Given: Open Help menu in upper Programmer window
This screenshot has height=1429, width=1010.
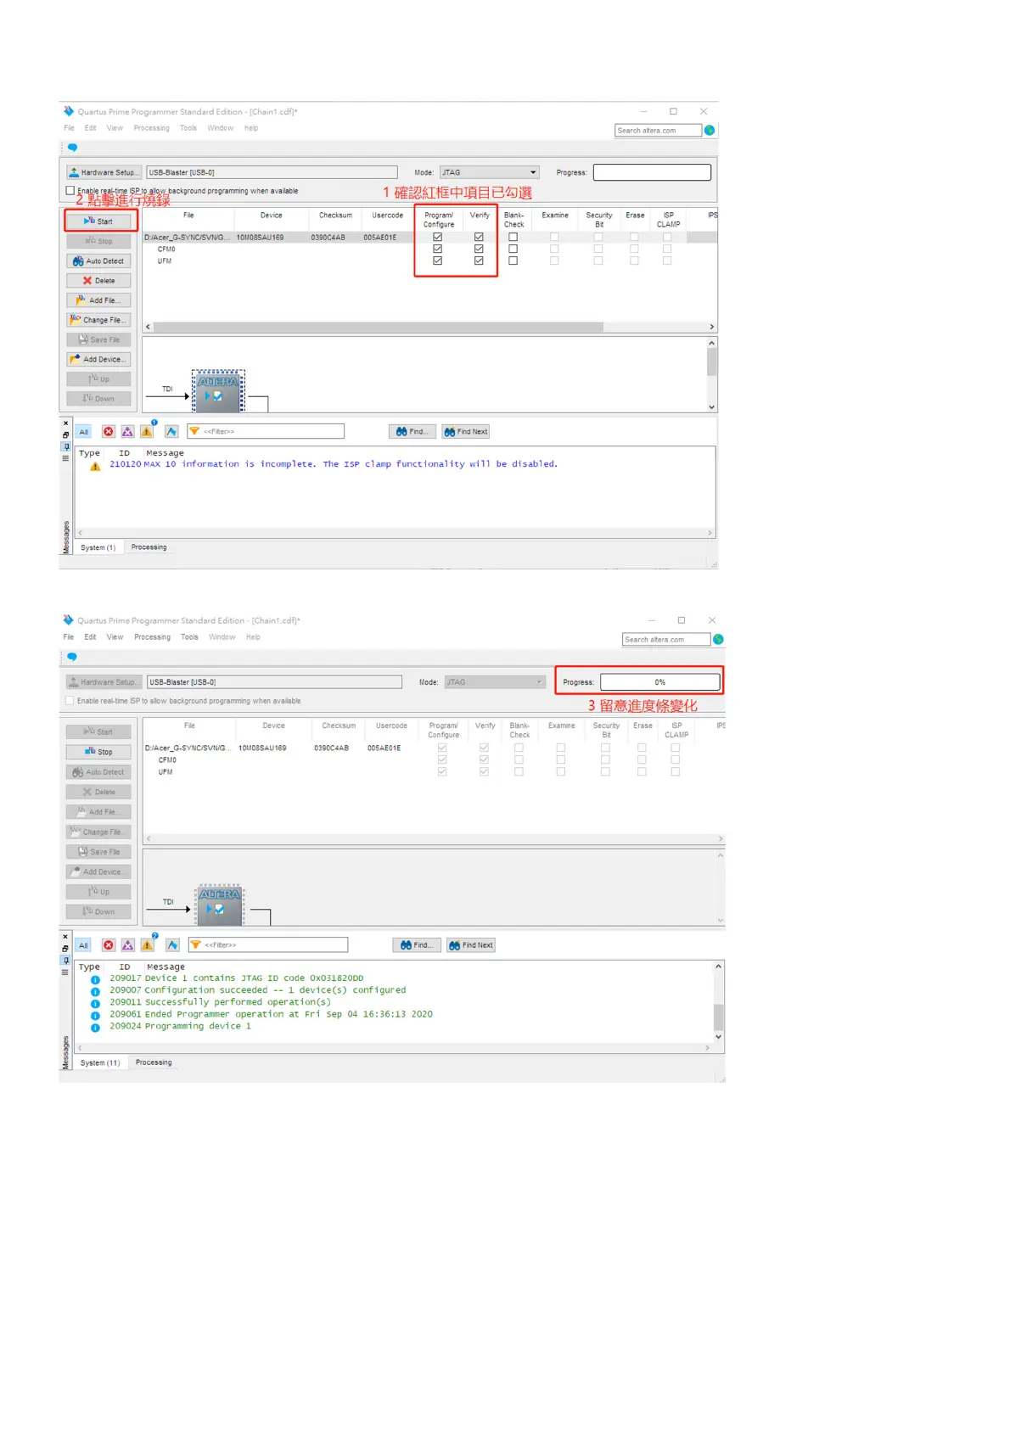Looking at the screenshot, I should [x=251, y=128].
